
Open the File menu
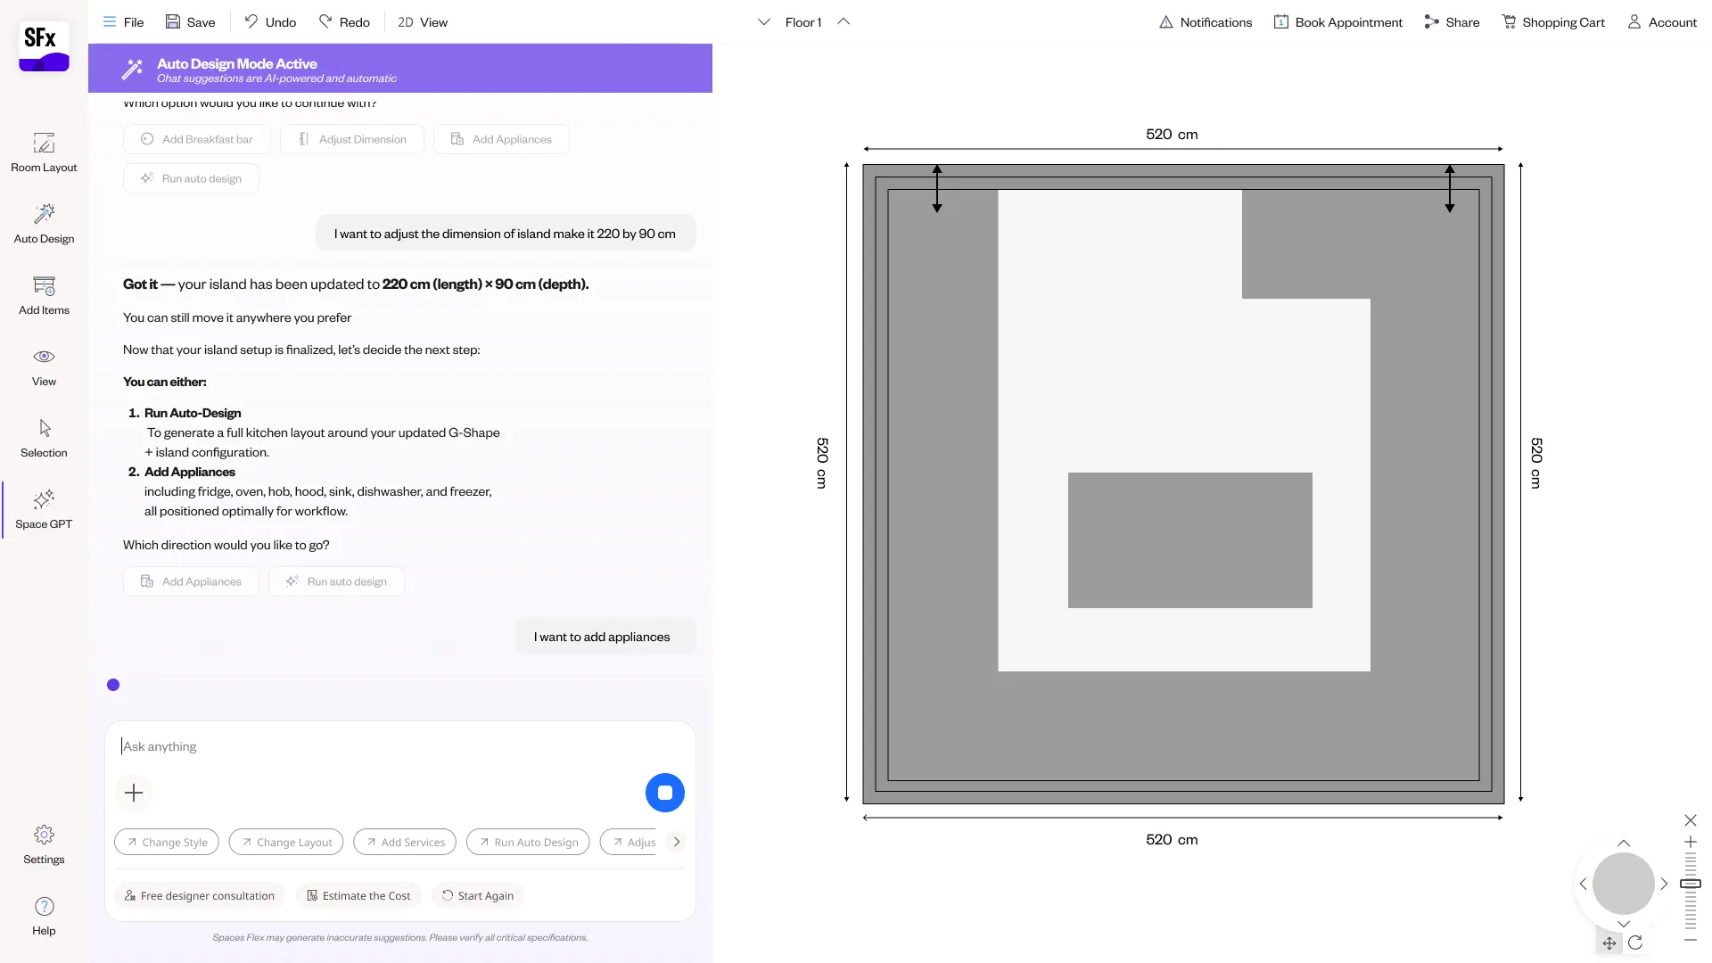pos(123,22)
